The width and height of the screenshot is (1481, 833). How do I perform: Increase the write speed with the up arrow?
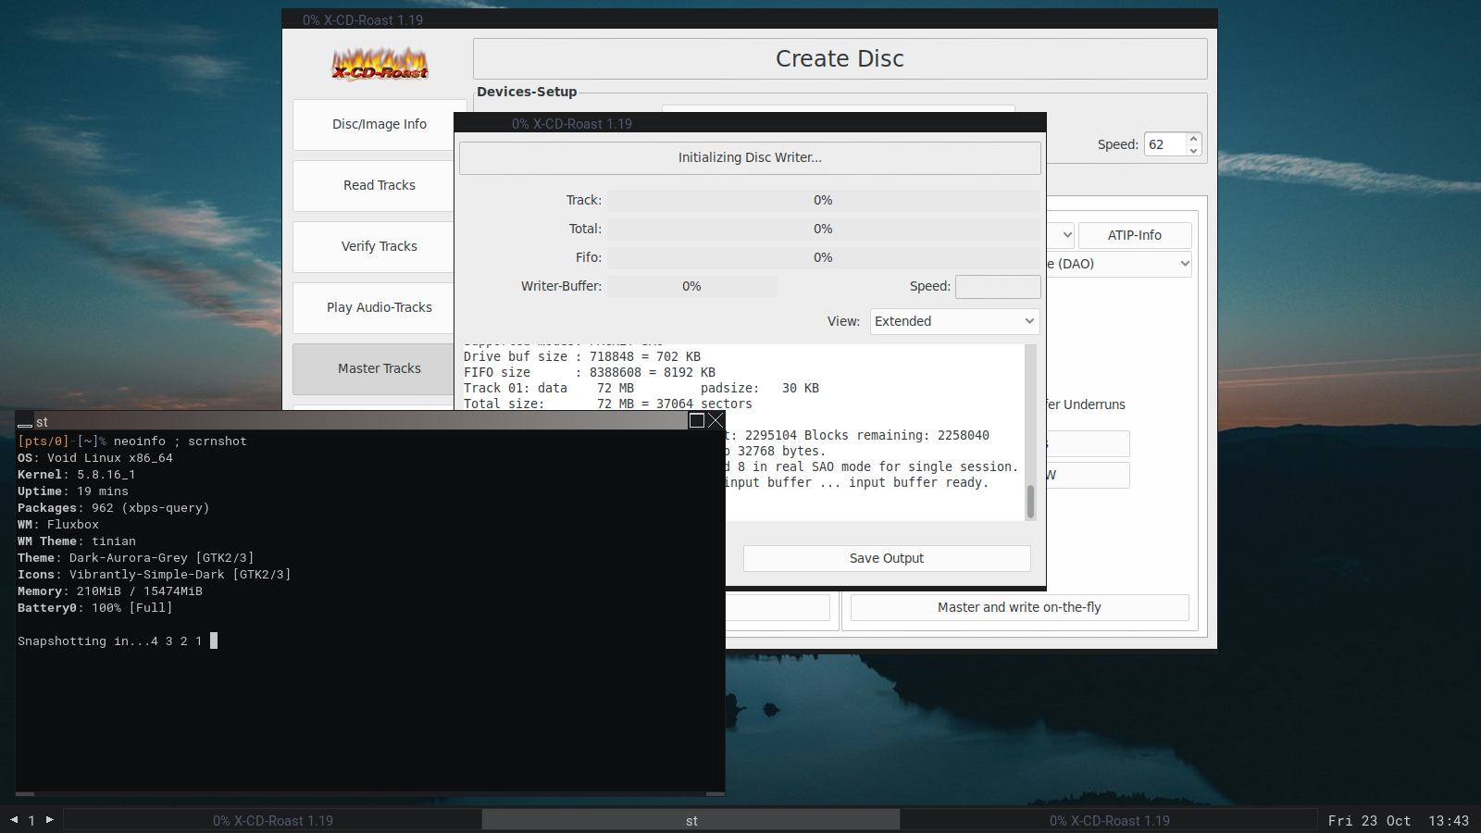coord(1194,139)
